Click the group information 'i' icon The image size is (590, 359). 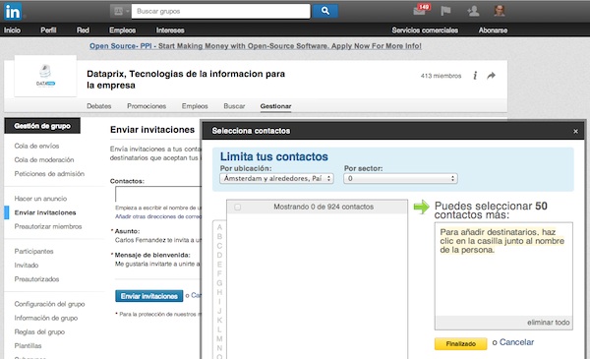[x=475, y=76]
